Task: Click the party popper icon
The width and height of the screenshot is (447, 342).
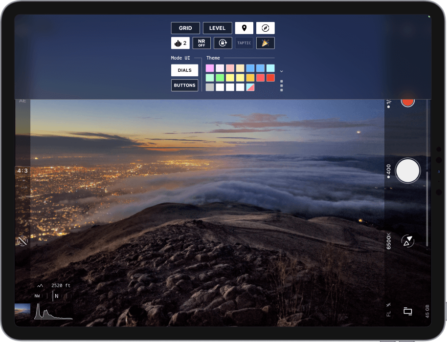Action: pyautogui.click(x=266, y=43)
